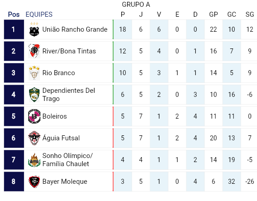Click the Pos column header

coord(14,14)
